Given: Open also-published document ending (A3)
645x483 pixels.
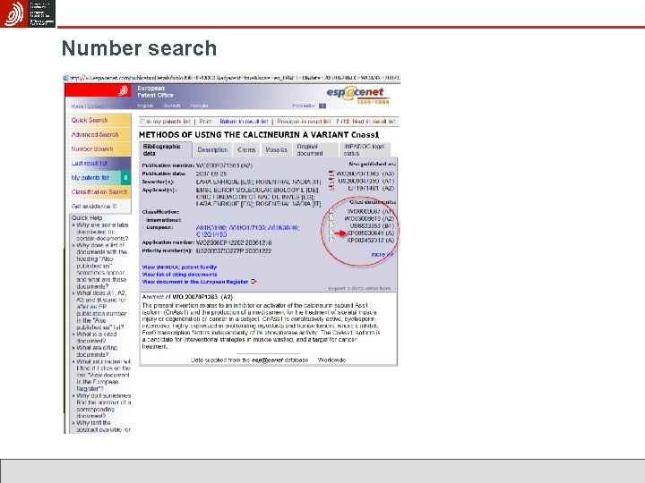Looking at the screenshot, I should coord(365,174).
